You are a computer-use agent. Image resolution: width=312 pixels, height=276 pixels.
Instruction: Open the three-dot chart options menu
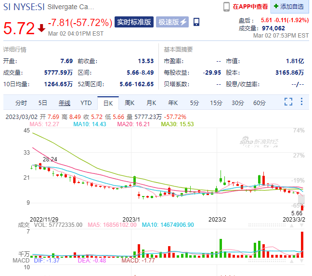coord(302,102)
